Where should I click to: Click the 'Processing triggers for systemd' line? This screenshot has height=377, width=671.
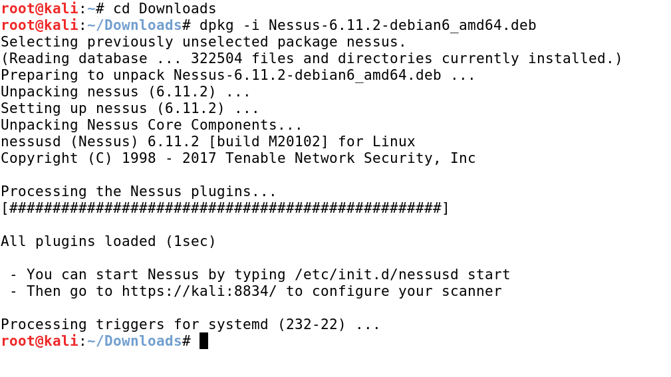pos(190,324)
